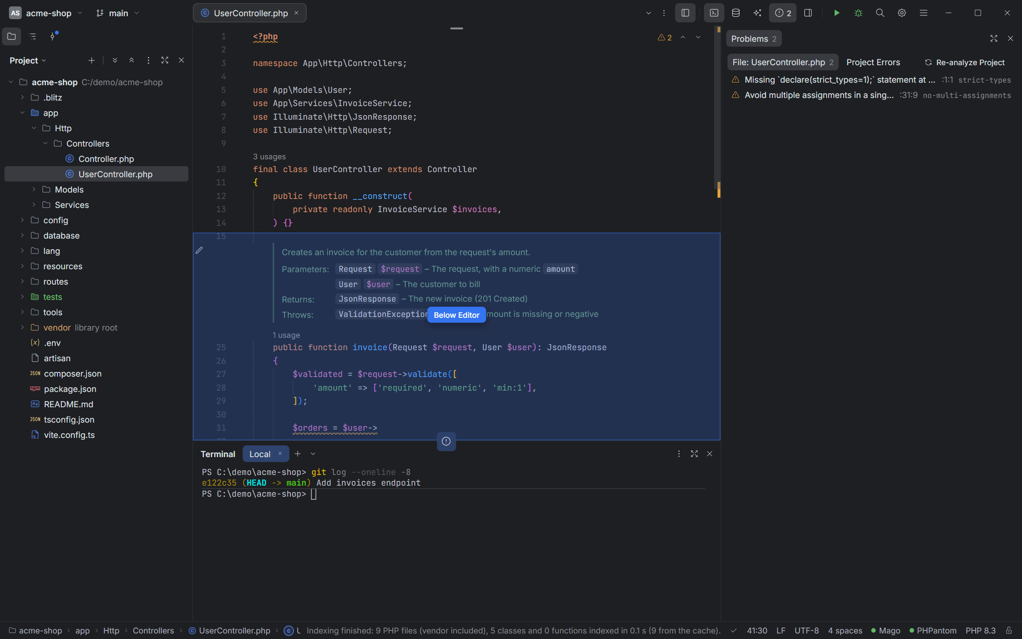Expand the Models folder
The image size is (1022, 639).
pos(34,190)
